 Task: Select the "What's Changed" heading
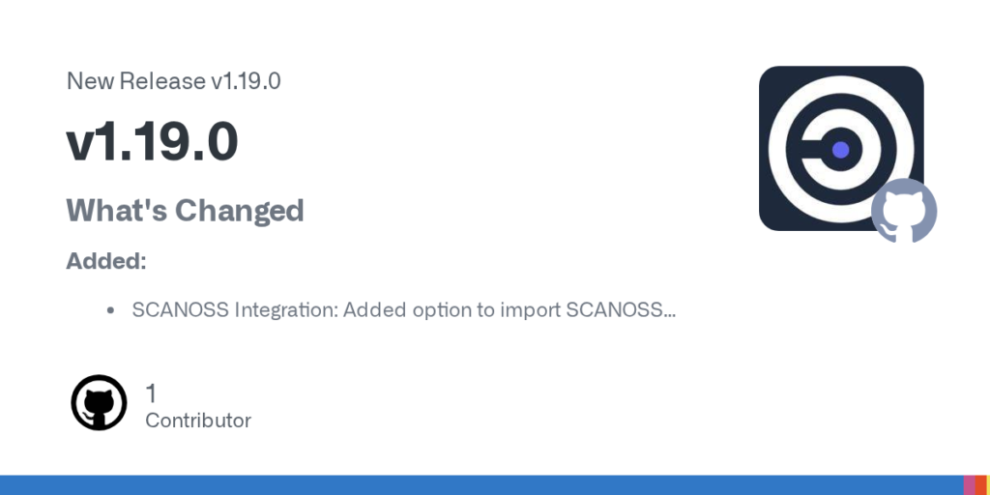pyautogui.click(x=185, y=210)
